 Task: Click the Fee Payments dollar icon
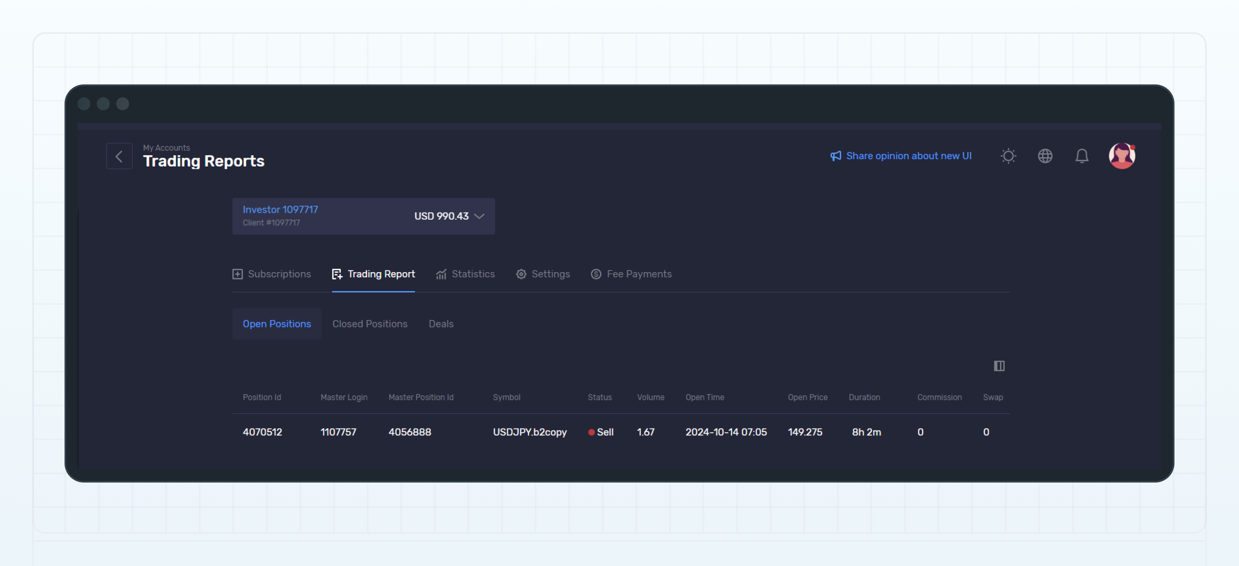pos(595,274)
